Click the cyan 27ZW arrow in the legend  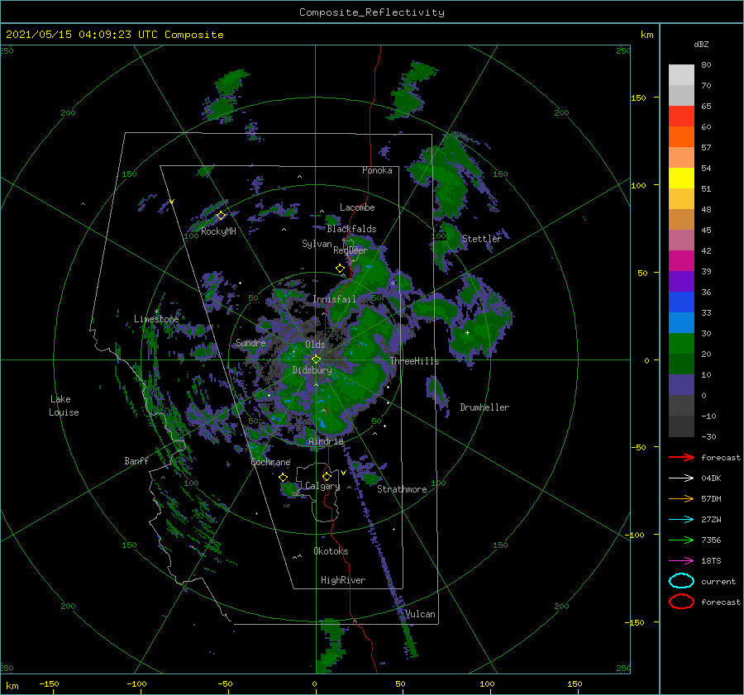click(681, 520)
